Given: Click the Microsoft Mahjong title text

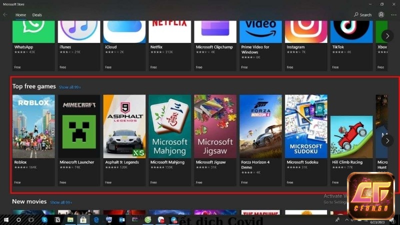Looking at the screenshot, I should pos(167,162).
